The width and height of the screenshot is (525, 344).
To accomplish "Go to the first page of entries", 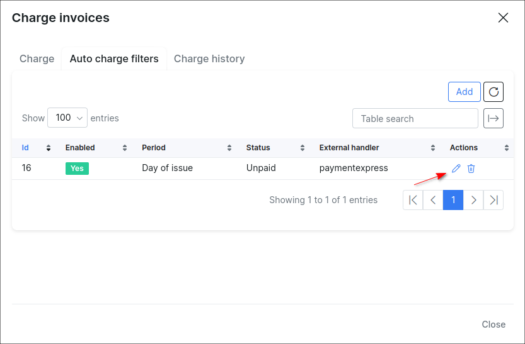I will (413, 200).
